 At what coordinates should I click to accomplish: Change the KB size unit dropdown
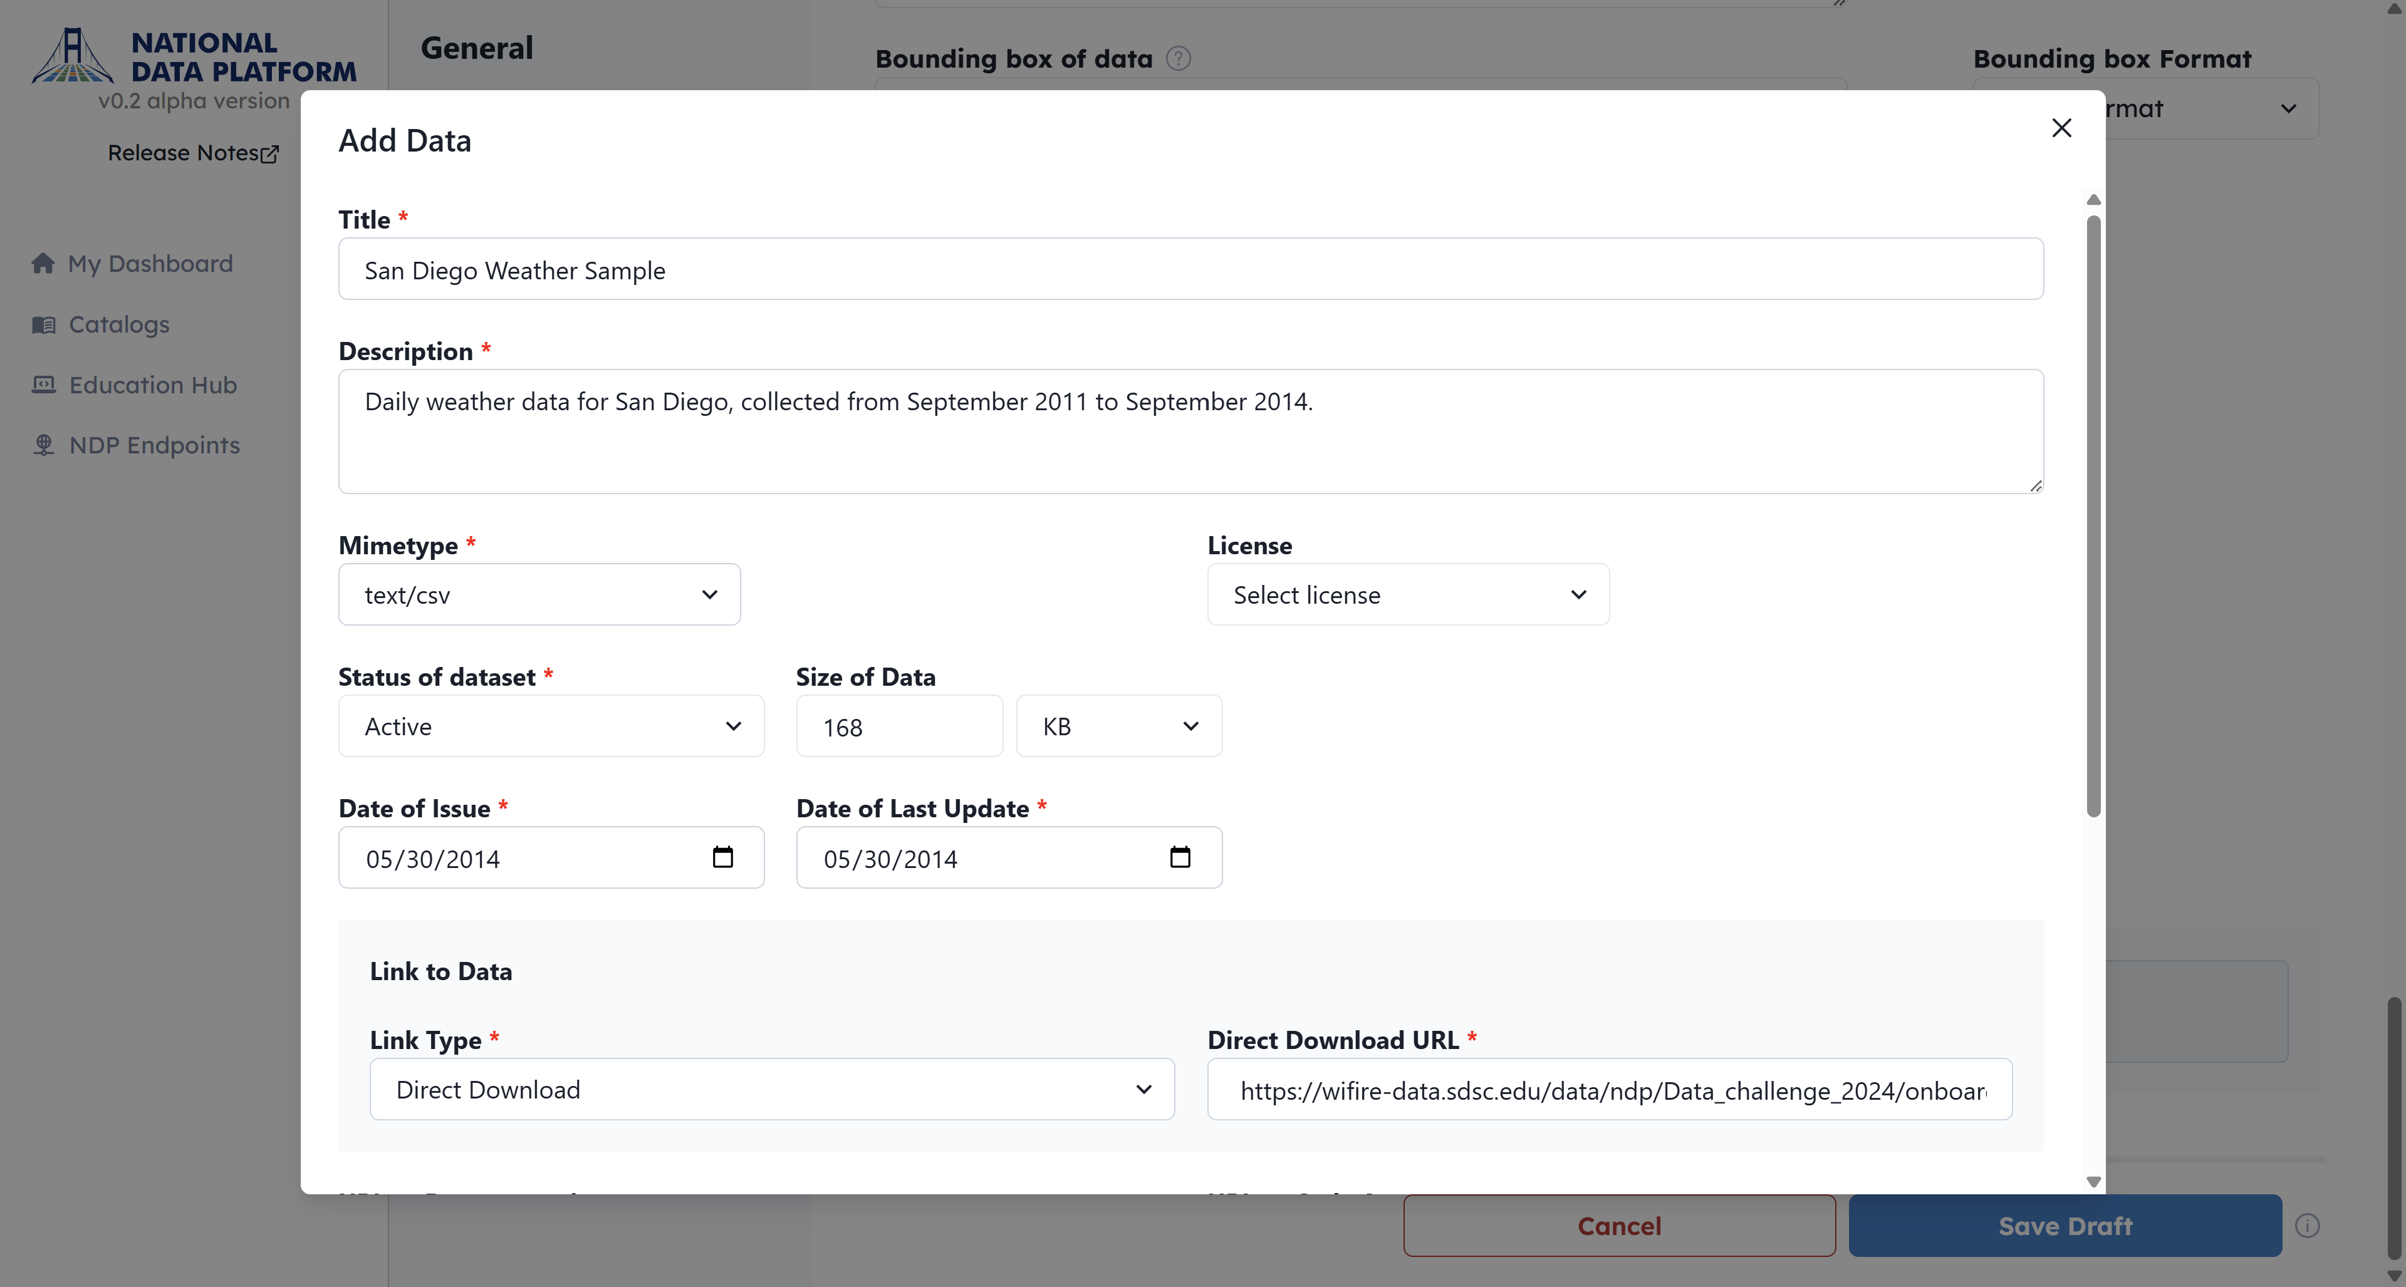pyautogui.click(x=1119, y=726)
